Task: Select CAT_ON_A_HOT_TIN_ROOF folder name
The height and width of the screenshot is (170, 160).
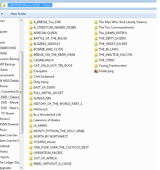Action: click(x=53, y=66)
